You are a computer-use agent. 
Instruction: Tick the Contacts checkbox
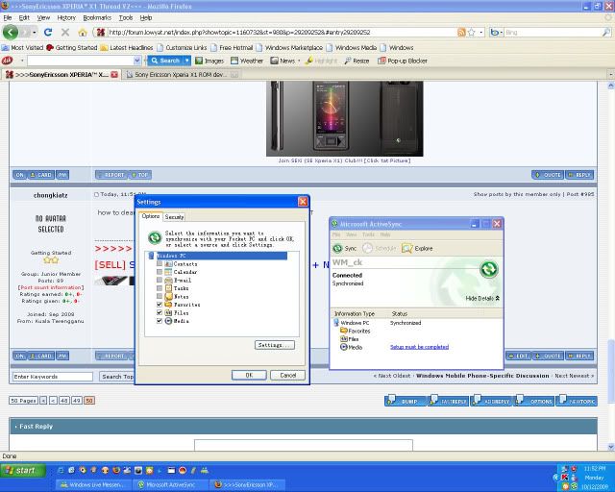(x=160, y=263)
